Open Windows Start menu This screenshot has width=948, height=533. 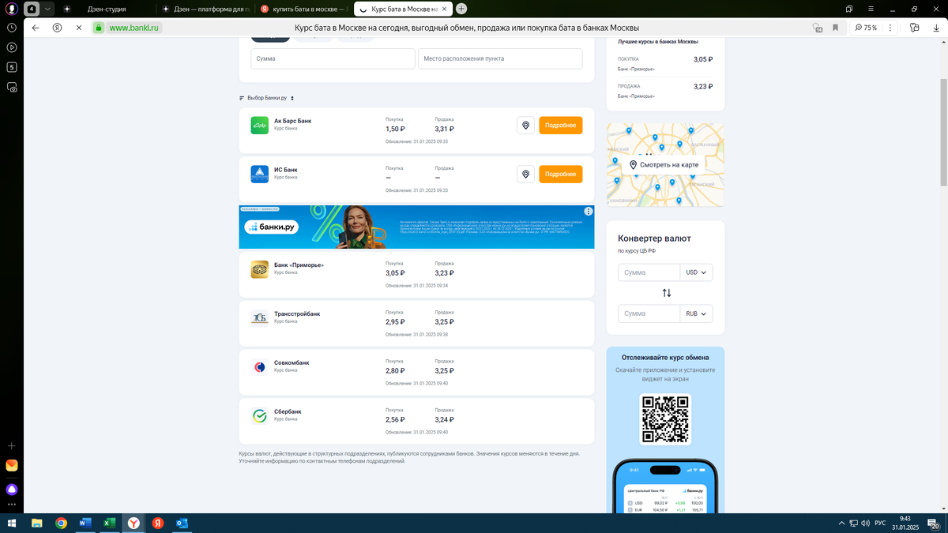[x=12, y=523]
